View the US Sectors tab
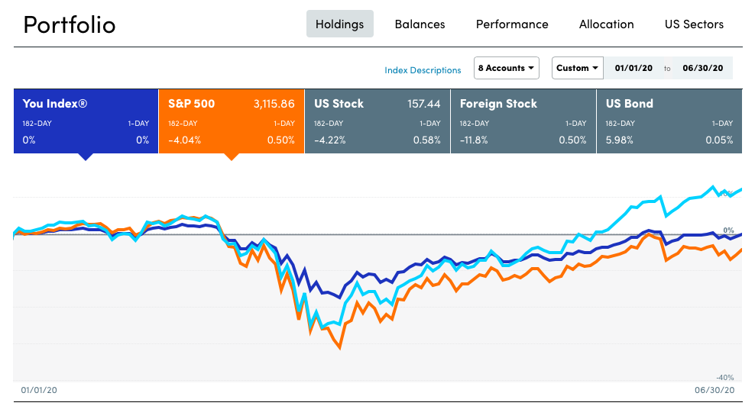755x406 pixels. (x=694, y=24)
